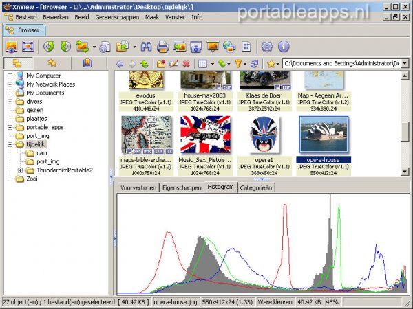
Task: Click the green up-folder arrow icon
Action: tap(144, 64)
